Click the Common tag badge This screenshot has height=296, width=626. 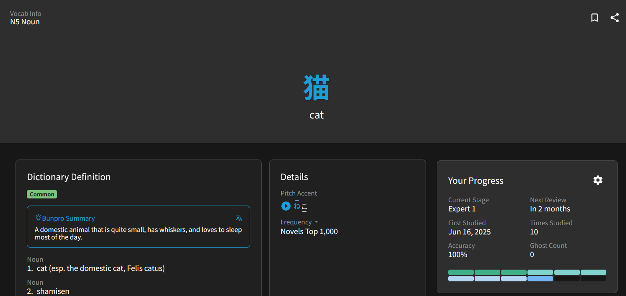[42, 194]
